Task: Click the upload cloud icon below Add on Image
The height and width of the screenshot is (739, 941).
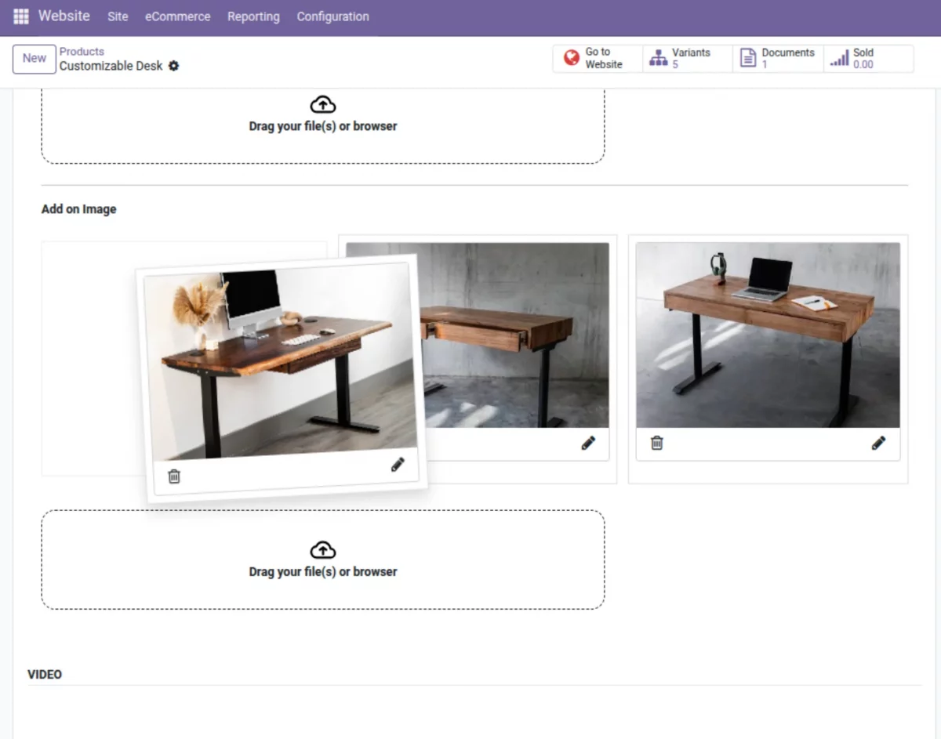Action: click(323, 549)
